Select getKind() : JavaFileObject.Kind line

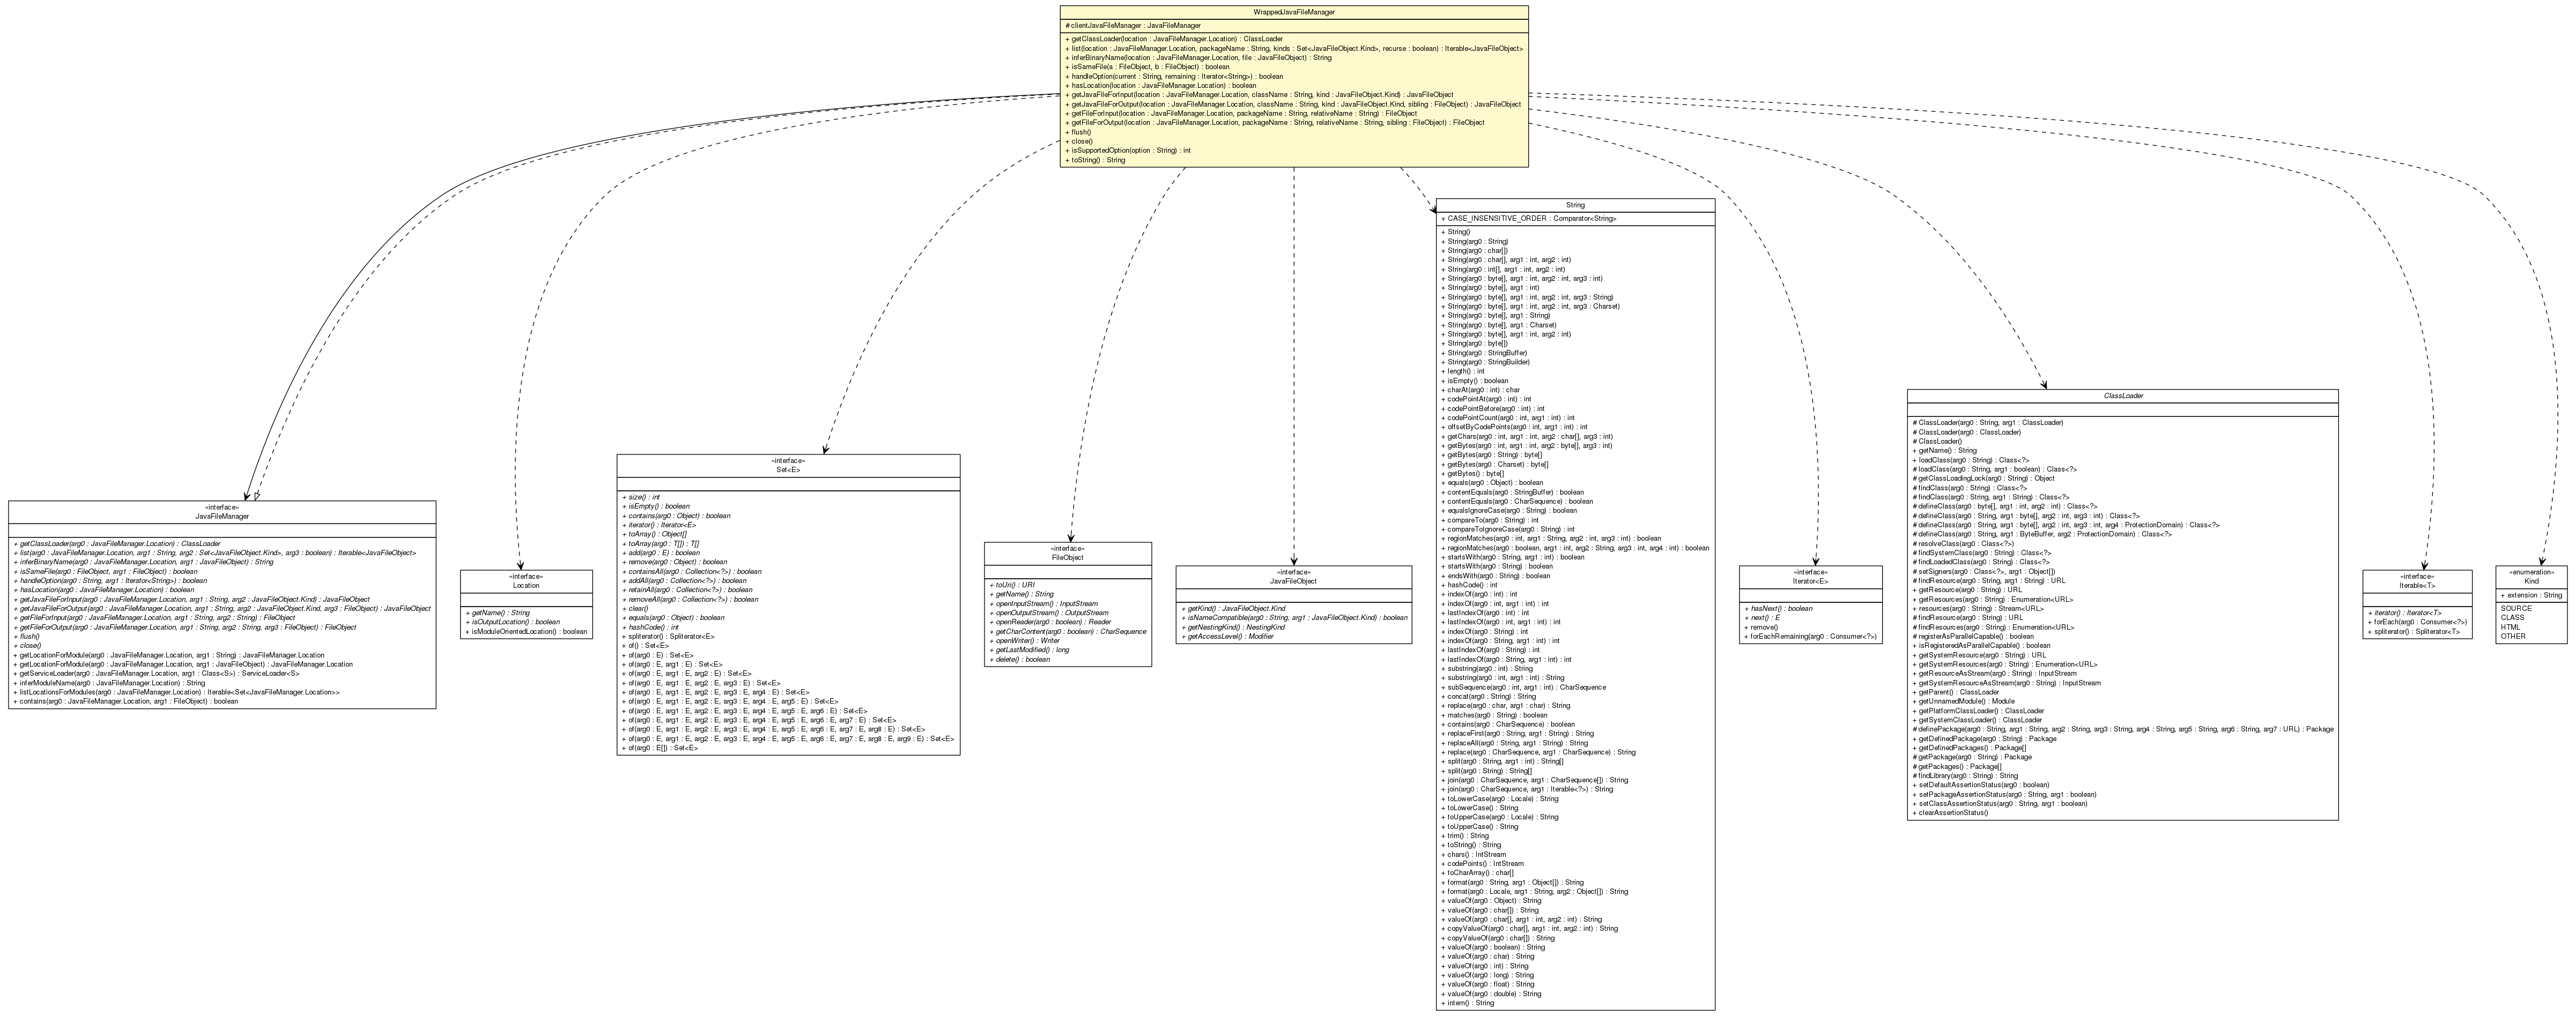pyautogui.click(x=1233, y=608)
